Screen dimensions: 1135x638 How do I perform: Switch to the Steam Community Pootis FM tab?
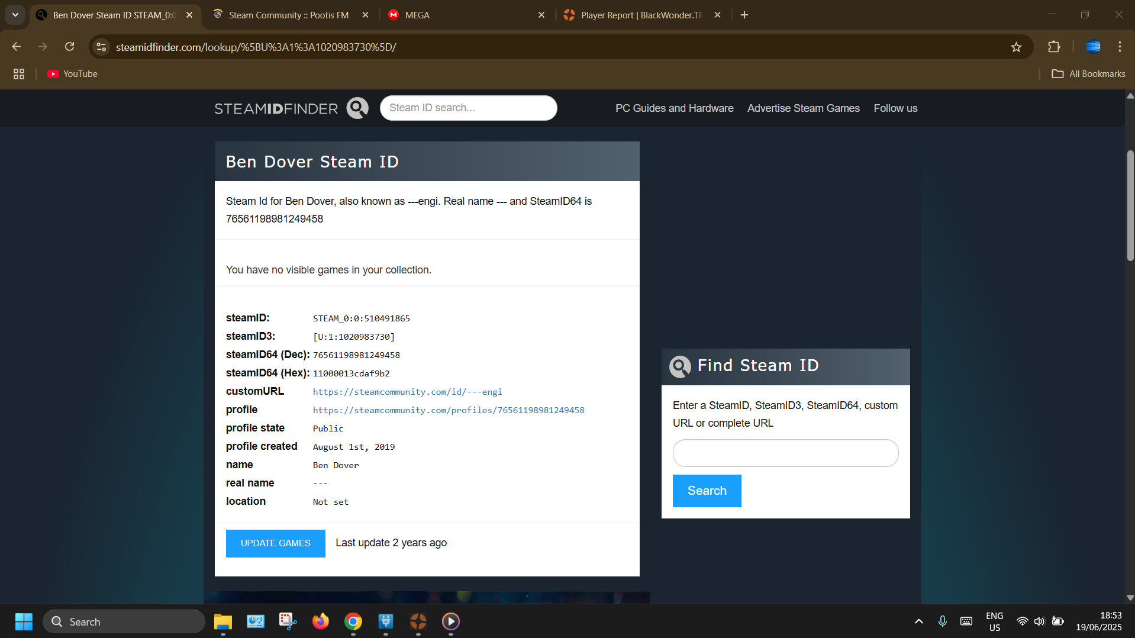288,15
